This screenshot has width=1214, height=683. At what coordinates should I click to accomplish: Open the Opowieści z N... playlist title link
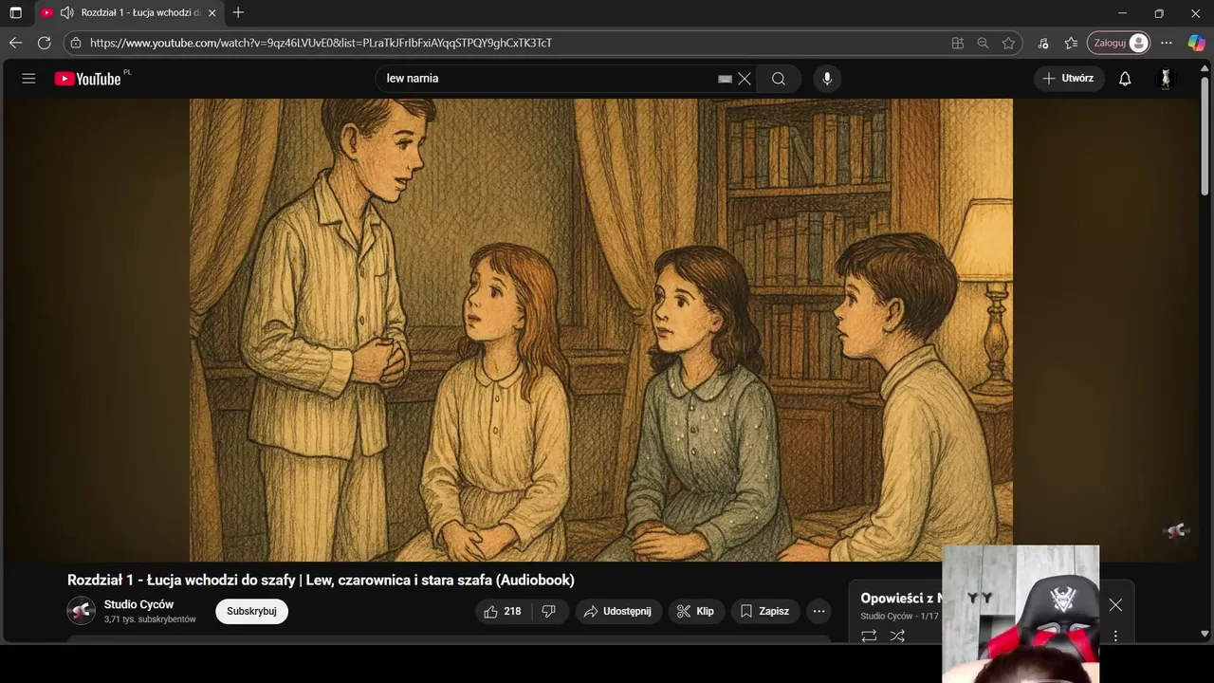(901, 599)
